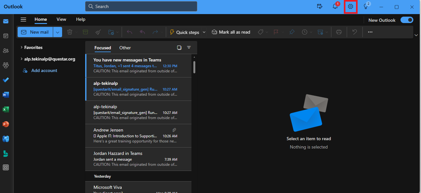
Task: Open the more options ellipsis button
Action: (x=370, y=32)
